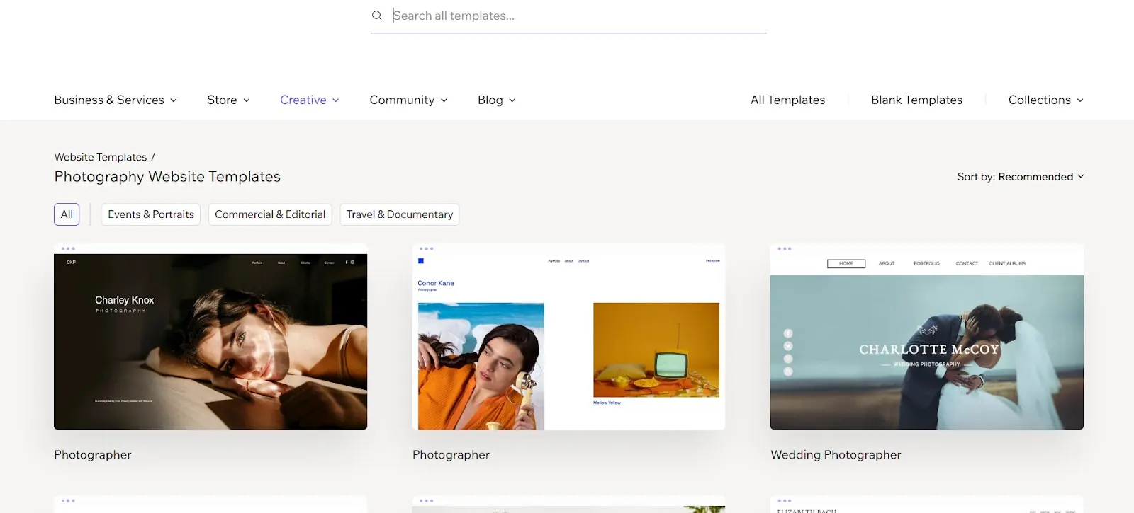Click ABOUT in Charlotte McCoy preview

887,263
